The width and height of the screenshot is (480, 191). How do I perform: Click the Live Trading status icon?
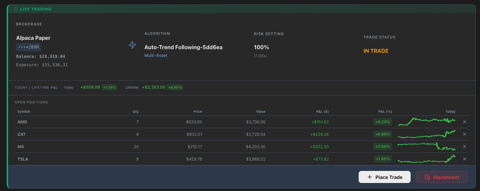coord(16,9)
